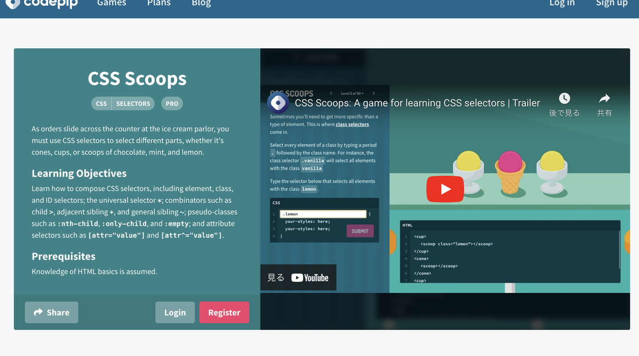Play the CSS Scoops trailer video
639x356 pixels.
pos(445,189)
